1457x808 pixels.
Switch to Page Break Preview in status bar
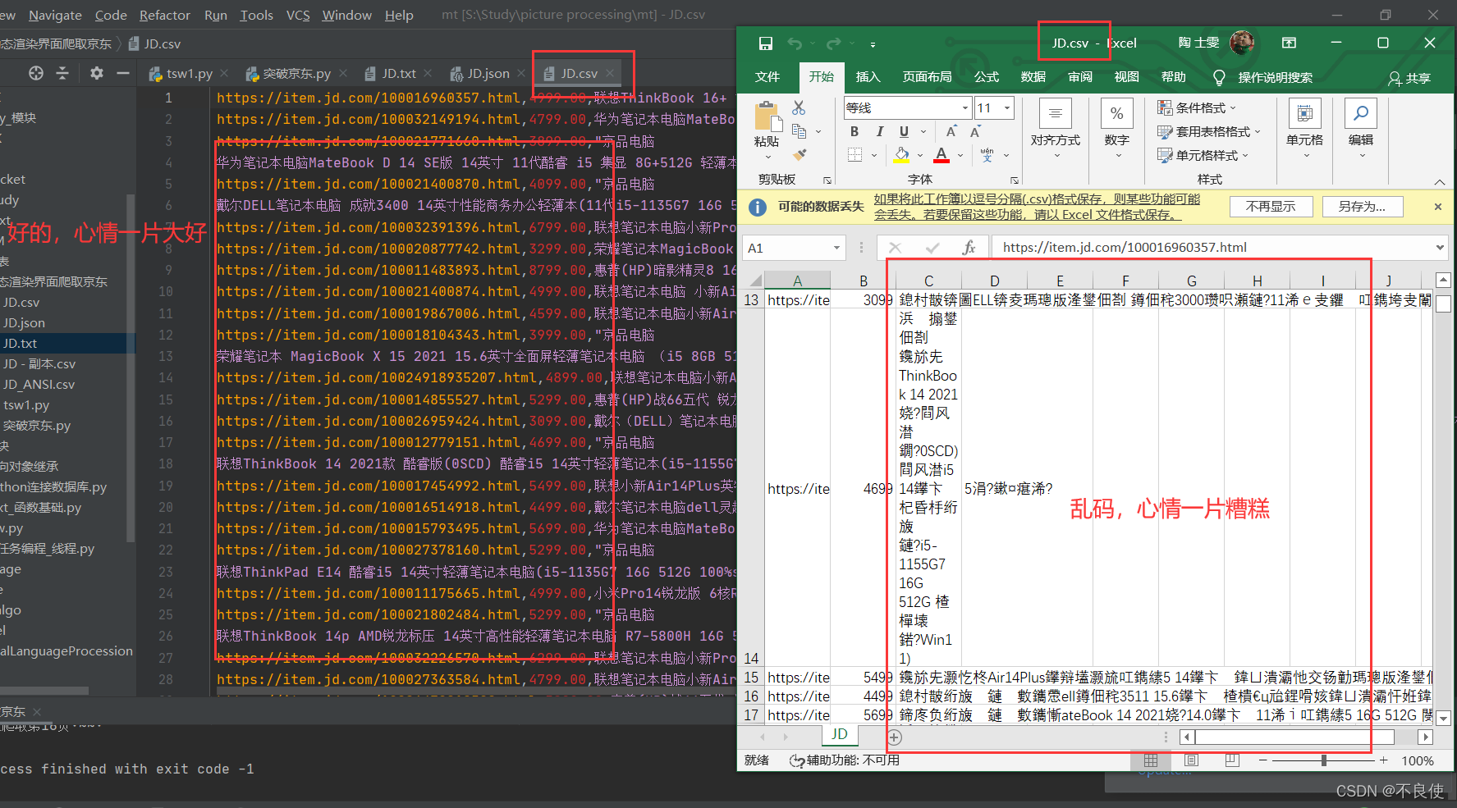click(1231, 760)
